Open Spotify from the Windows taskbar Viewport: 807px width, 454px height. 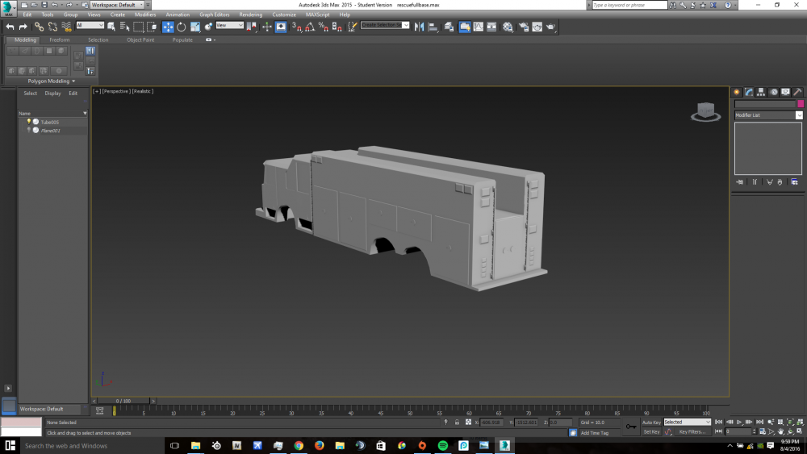coord(443,445)
